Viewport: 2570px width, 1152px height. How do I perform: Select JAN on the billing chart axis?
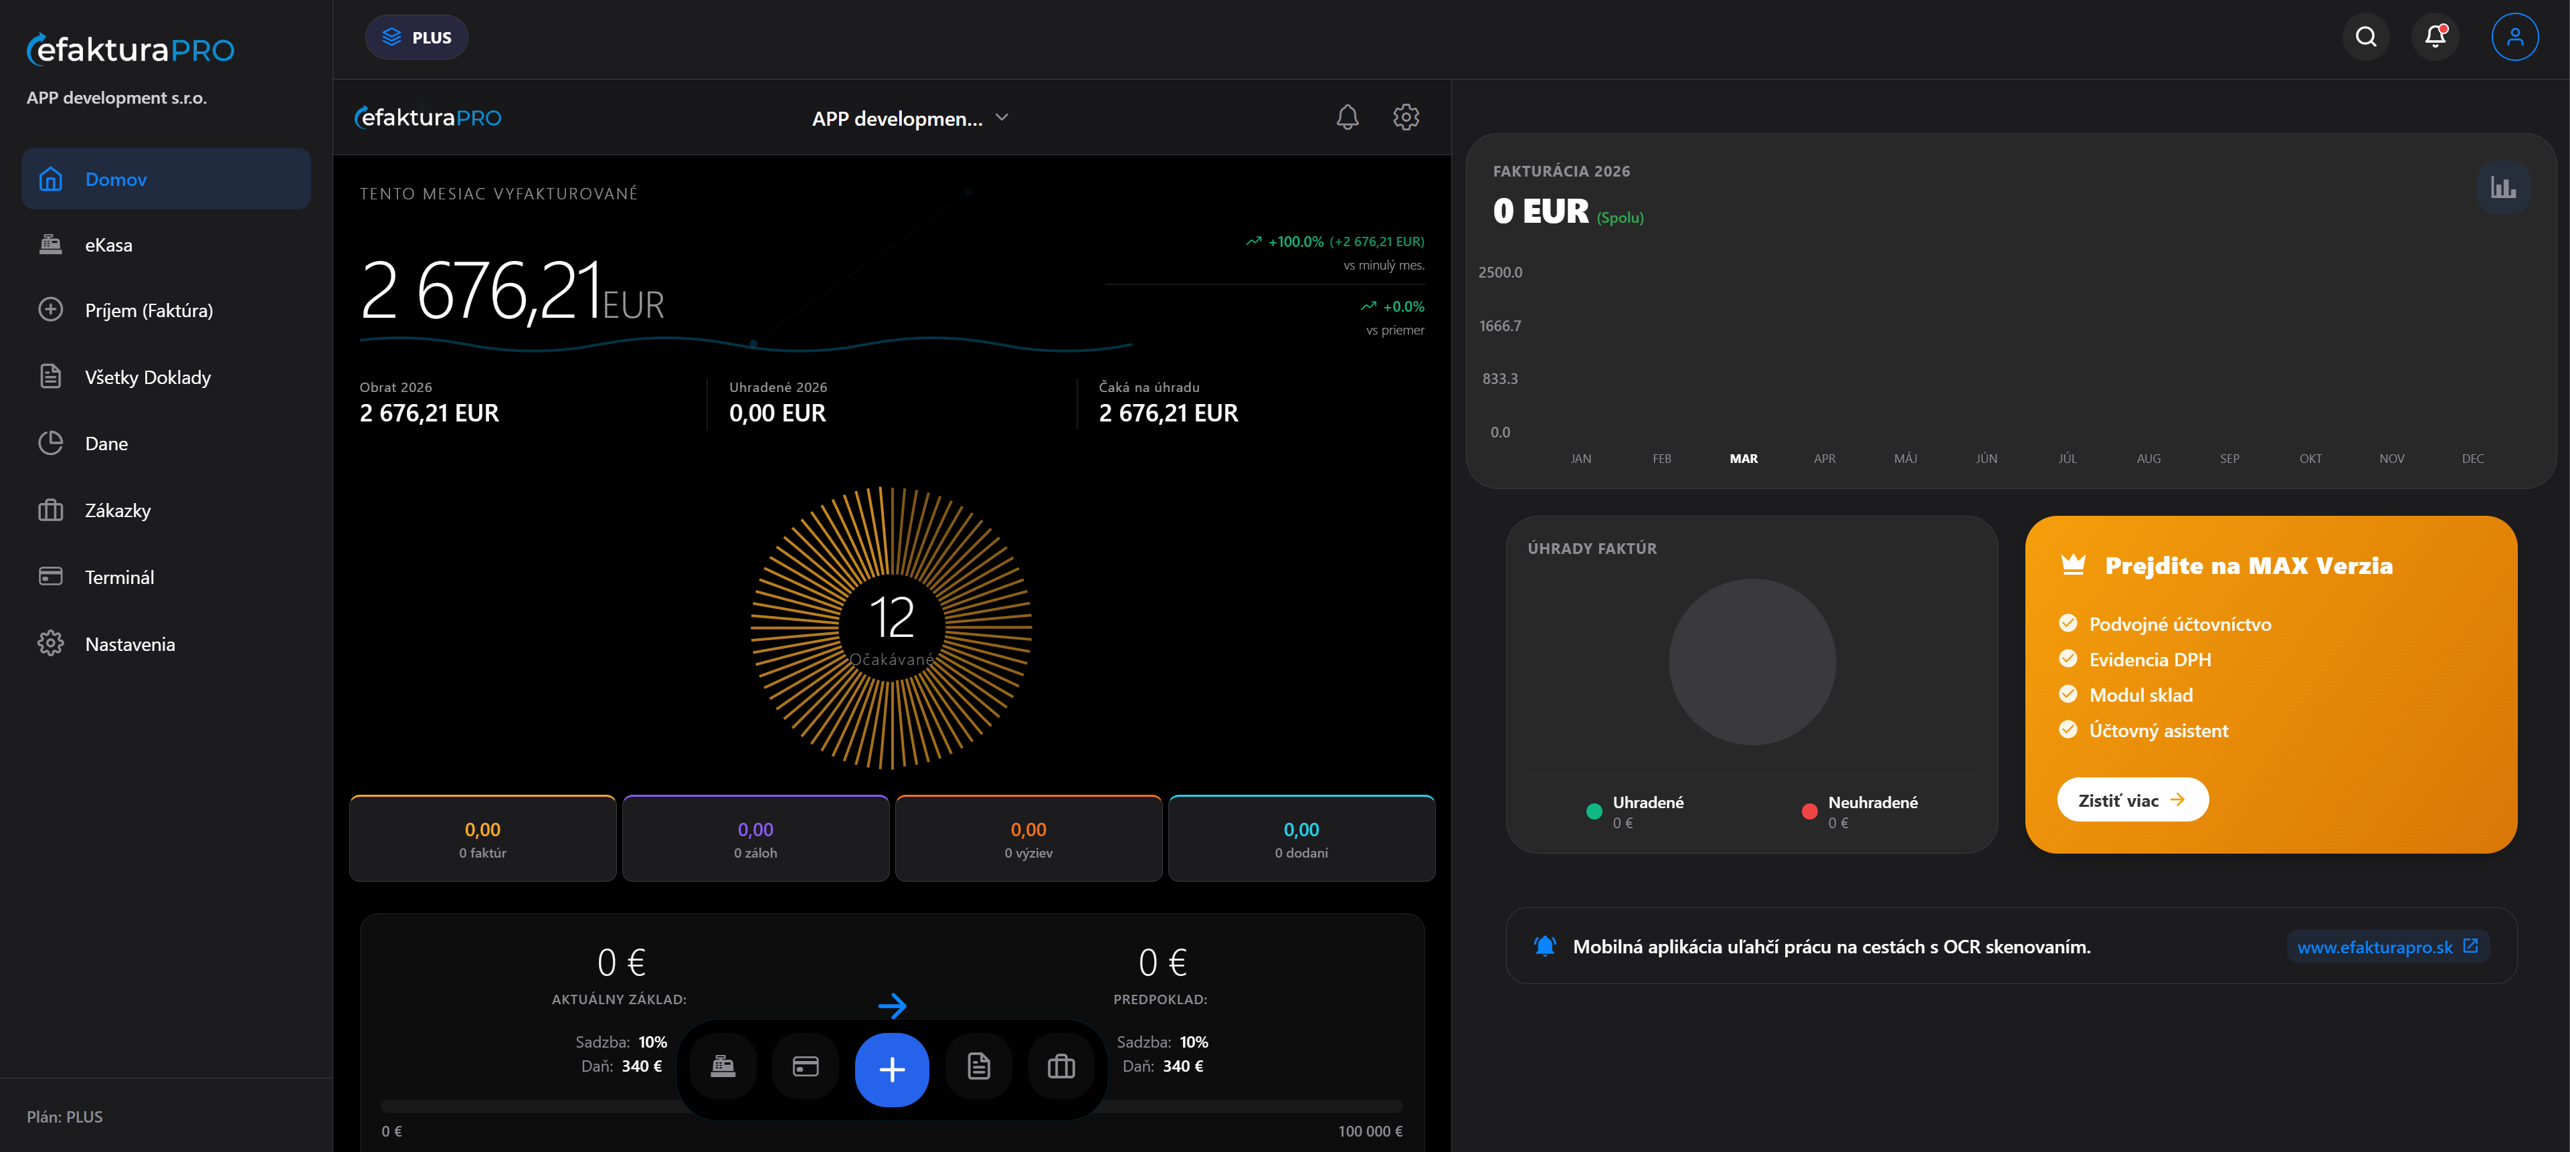pos(1580,459)
